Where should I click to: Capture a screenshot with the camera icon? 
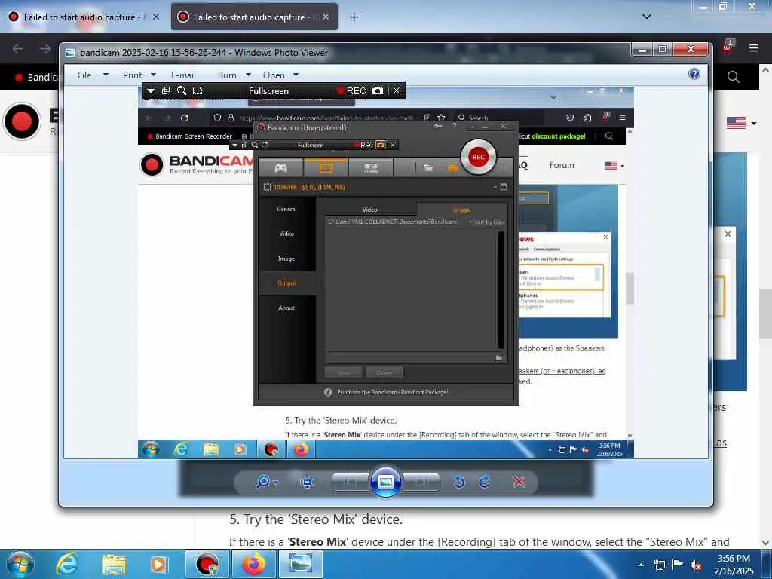378,90
